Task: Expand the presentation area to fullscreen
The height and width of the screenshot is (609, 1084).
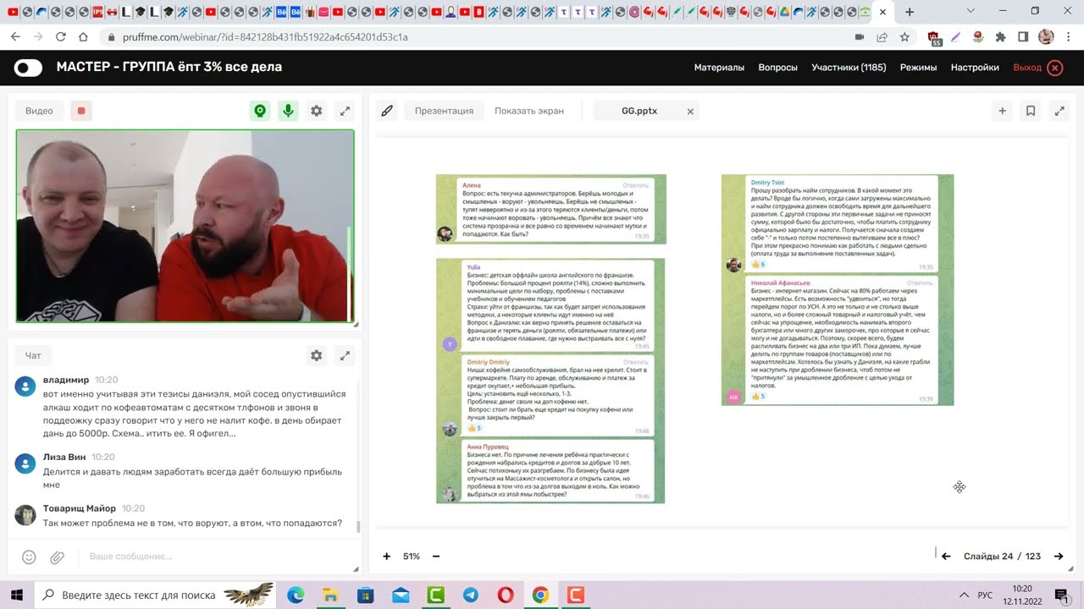Action: pos(1059,111)
